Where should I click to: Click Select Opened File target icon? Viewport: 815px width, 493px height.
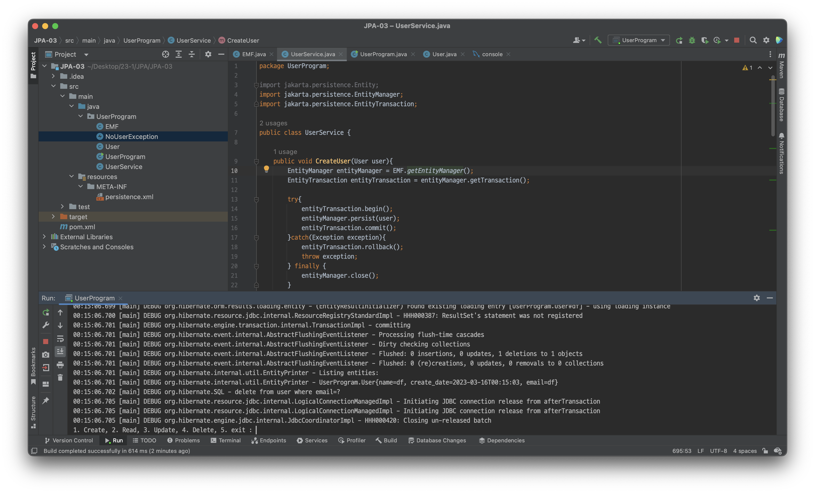(165, 54)
